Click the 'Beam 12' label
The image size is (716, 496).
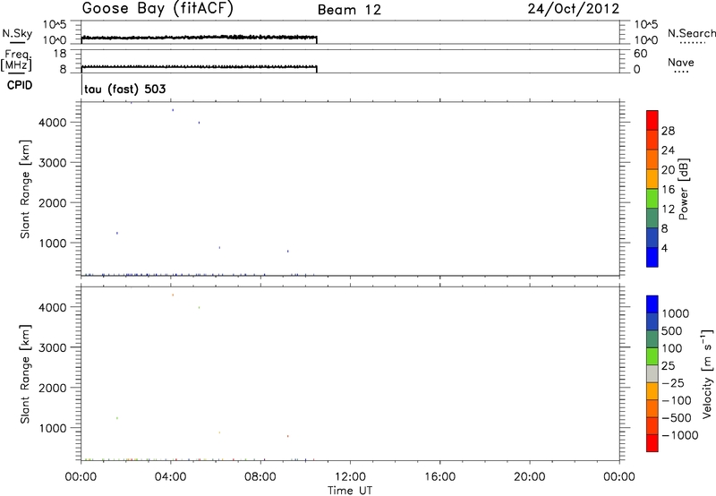point(349,10)
